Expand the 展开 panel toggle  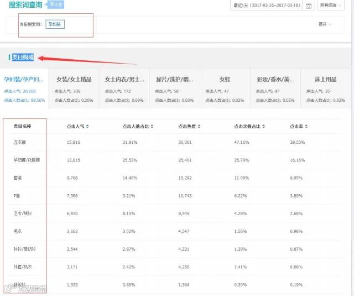point(325,24)
